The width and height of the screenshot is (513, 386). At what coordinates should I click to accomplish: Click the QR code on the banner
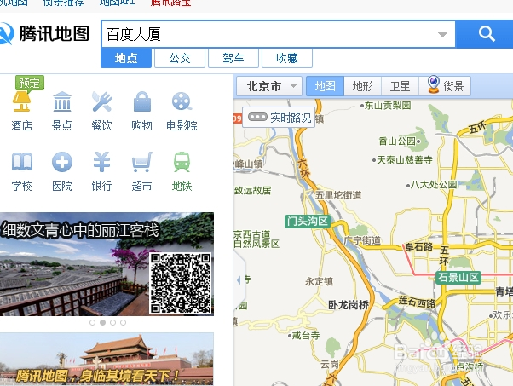[181, 283]
